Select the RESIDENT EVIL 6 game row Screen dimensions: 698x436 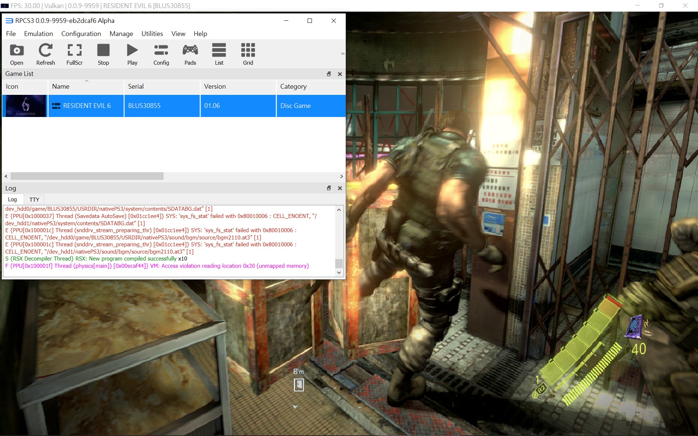(x=87, y=106)
